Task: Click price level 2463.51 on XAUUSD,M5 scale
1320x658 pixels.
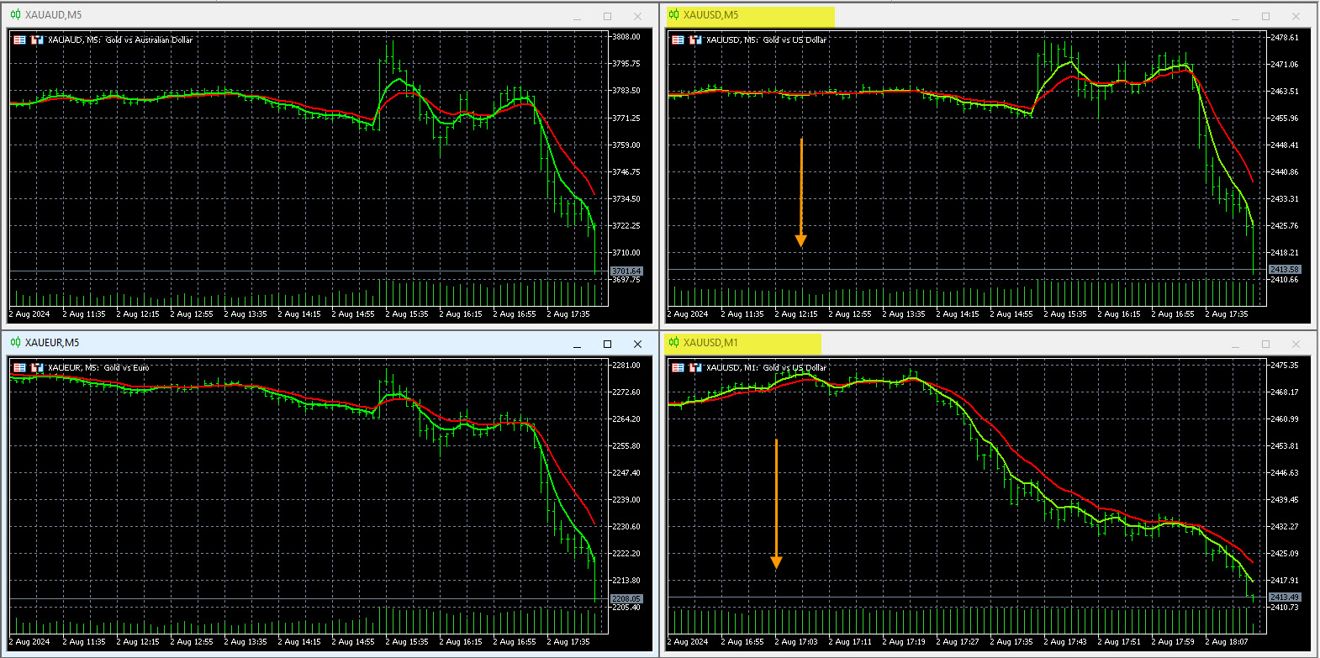Action: click(1285, 91)
